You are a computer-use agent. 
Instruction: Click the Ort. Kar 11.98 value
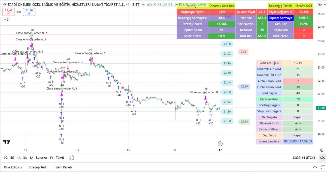click(x=304, y=24)
